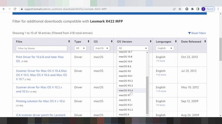Screen dimensions: 222x124
Task: Expand +9 more languages for Printing solution
Action: (160, 105)
